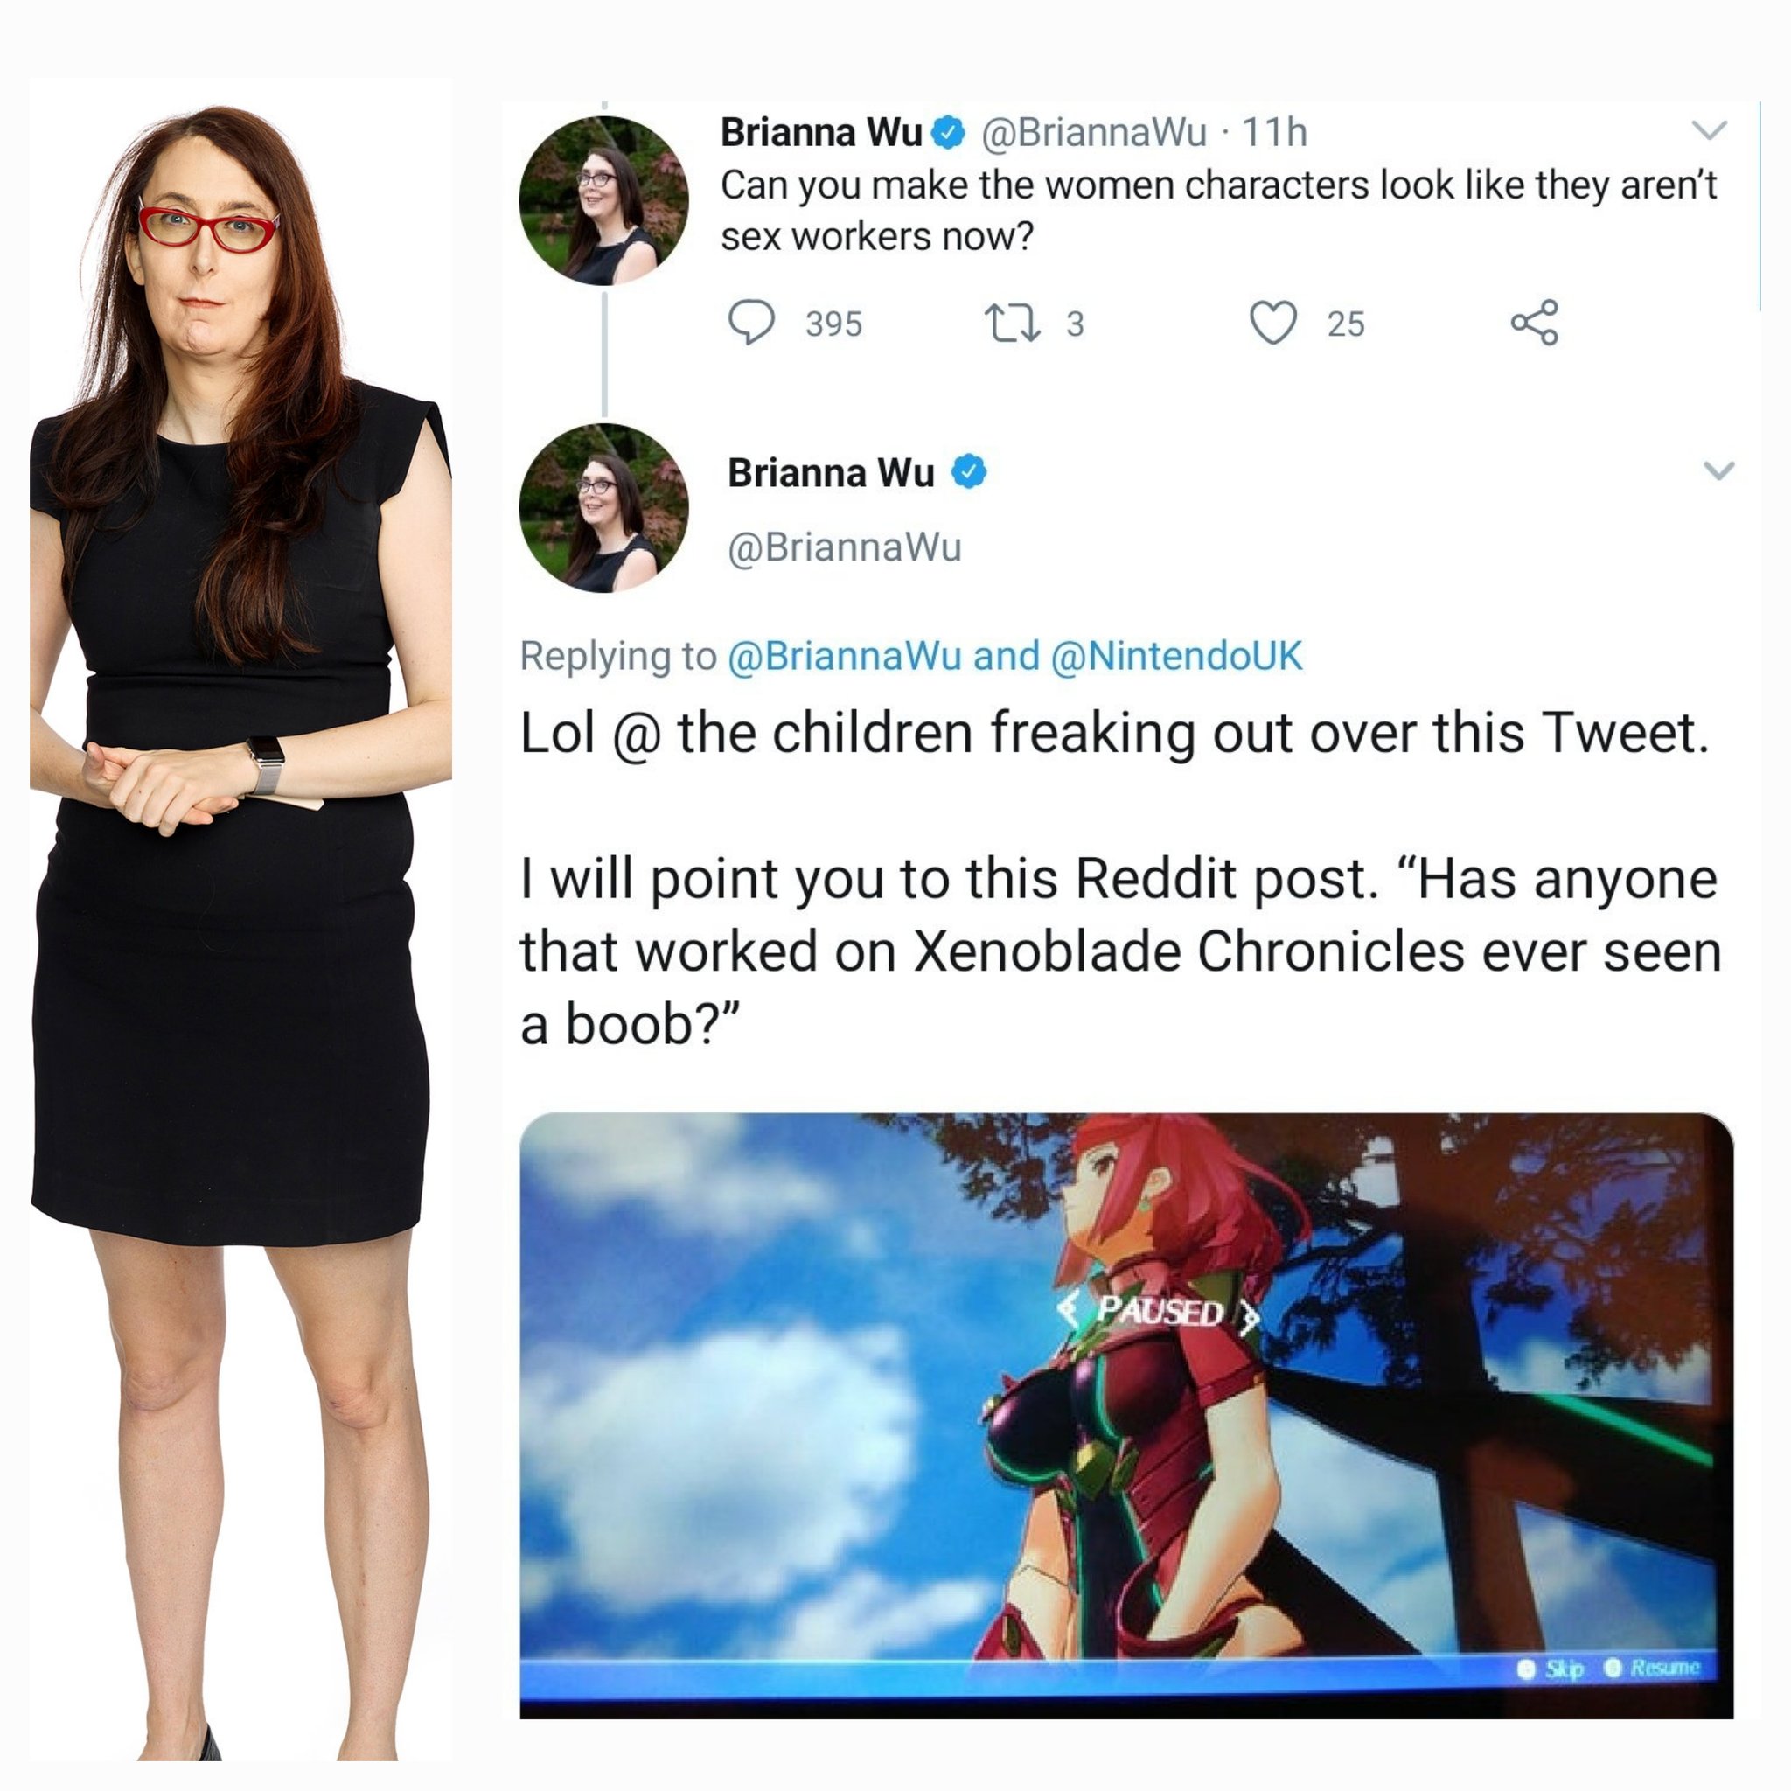1791x1791 pixels.
Task: Like the tweet with the heart icon
Action: [1272, 323]
